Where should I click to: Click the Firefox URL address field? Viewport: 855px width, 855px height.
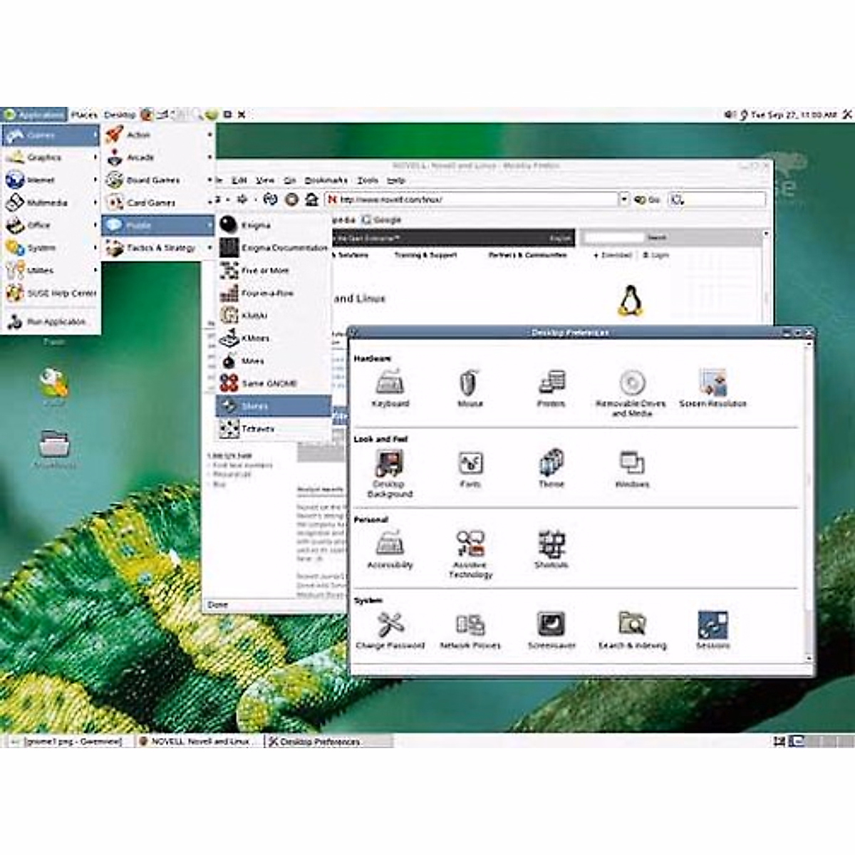[x=470, y=200]
